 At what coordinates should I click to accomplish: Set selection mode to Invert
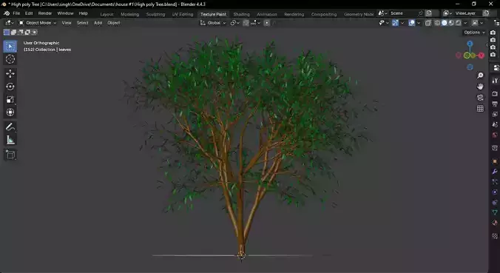tap(27, 33)
